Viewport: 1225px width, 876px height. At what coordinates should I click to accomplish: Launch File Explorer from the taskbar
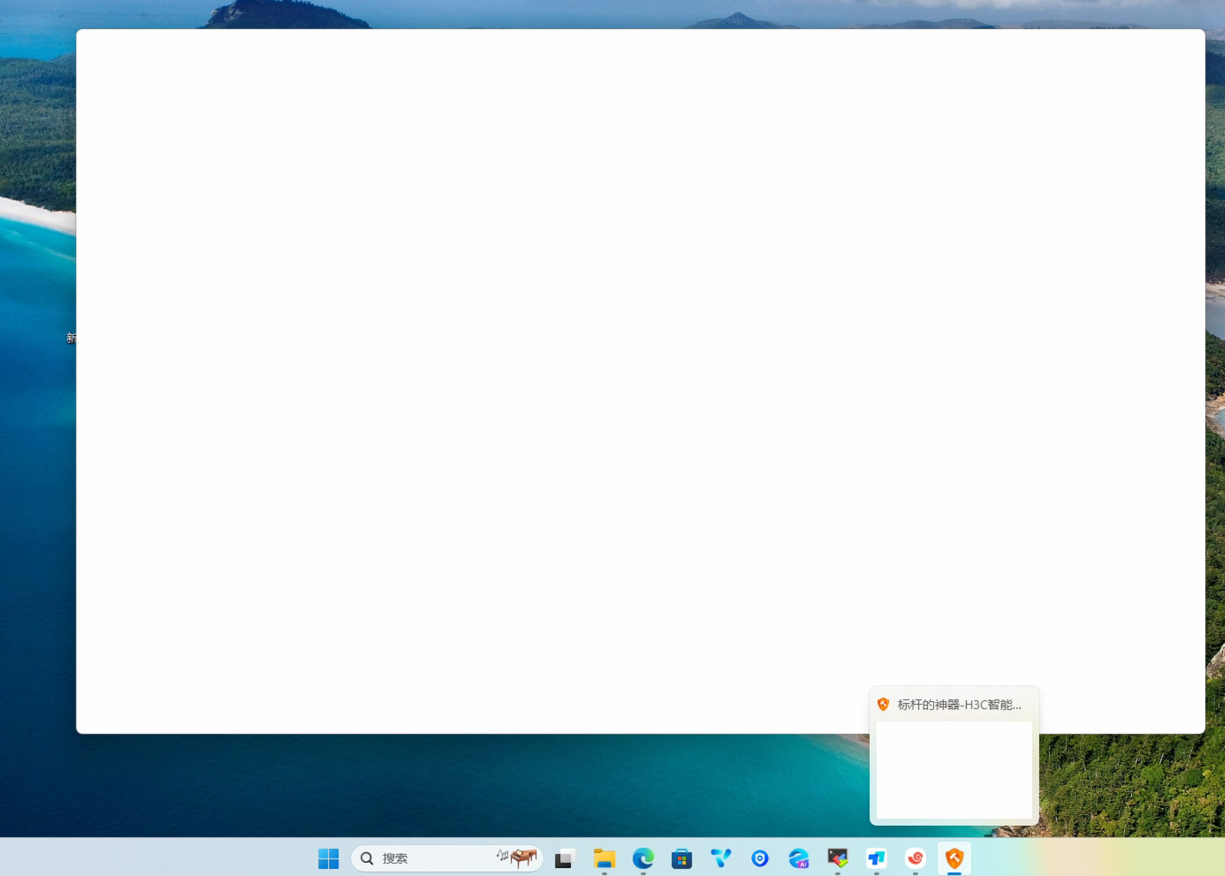click(x=604, y=858)
